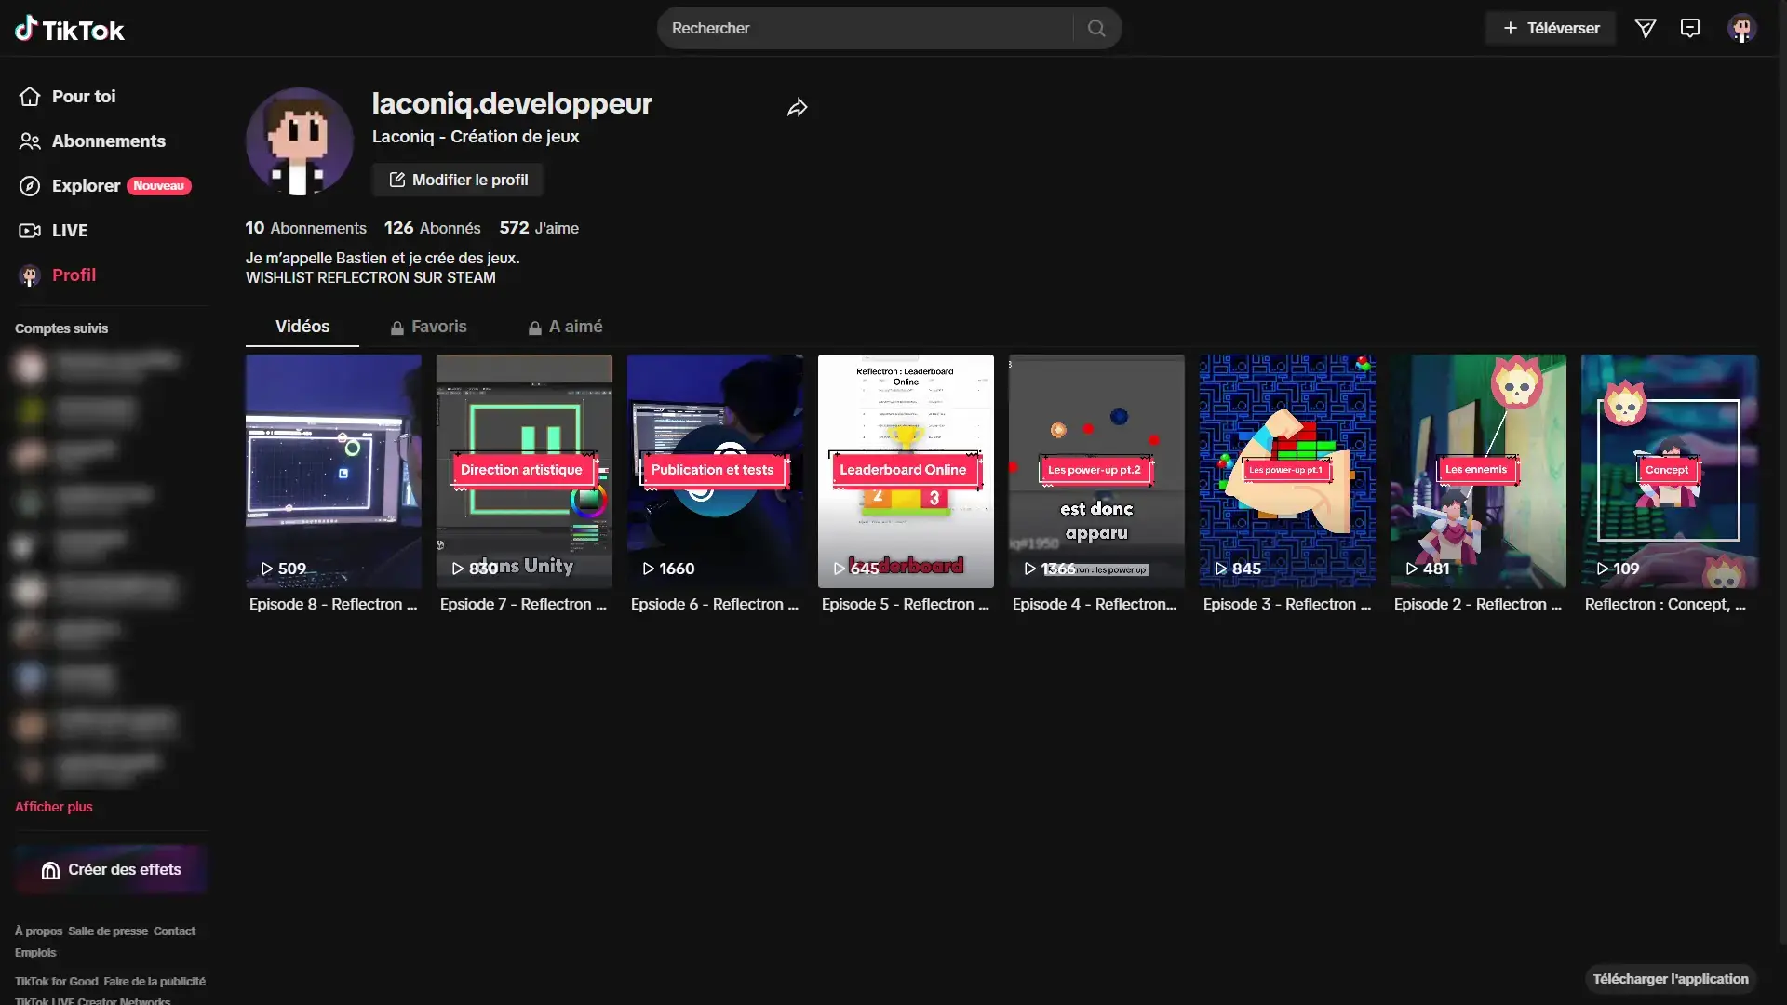Open the messages paper-plane icon
Image resolution: width=1787 pixels, height=1005 pixels.
coord(1645,28)
